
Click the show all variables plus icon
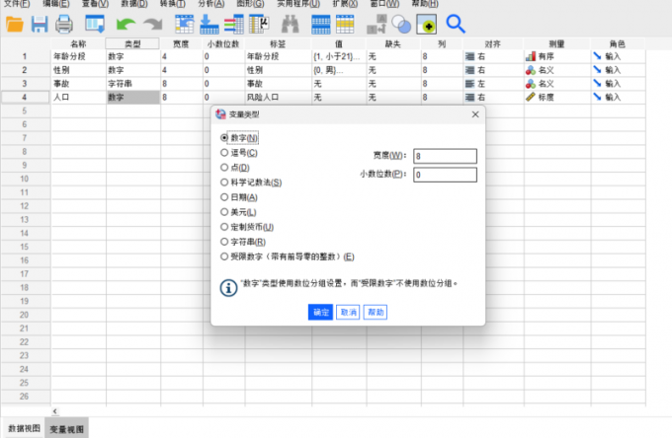[x=427, y=24]
